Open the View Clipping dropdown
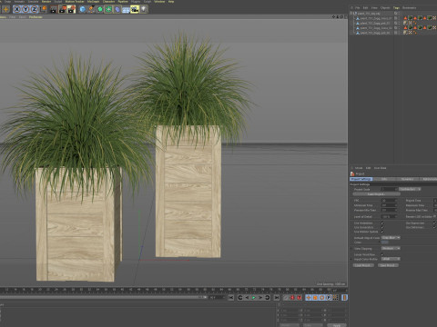437x327 pixels. (x=391, y=248)
